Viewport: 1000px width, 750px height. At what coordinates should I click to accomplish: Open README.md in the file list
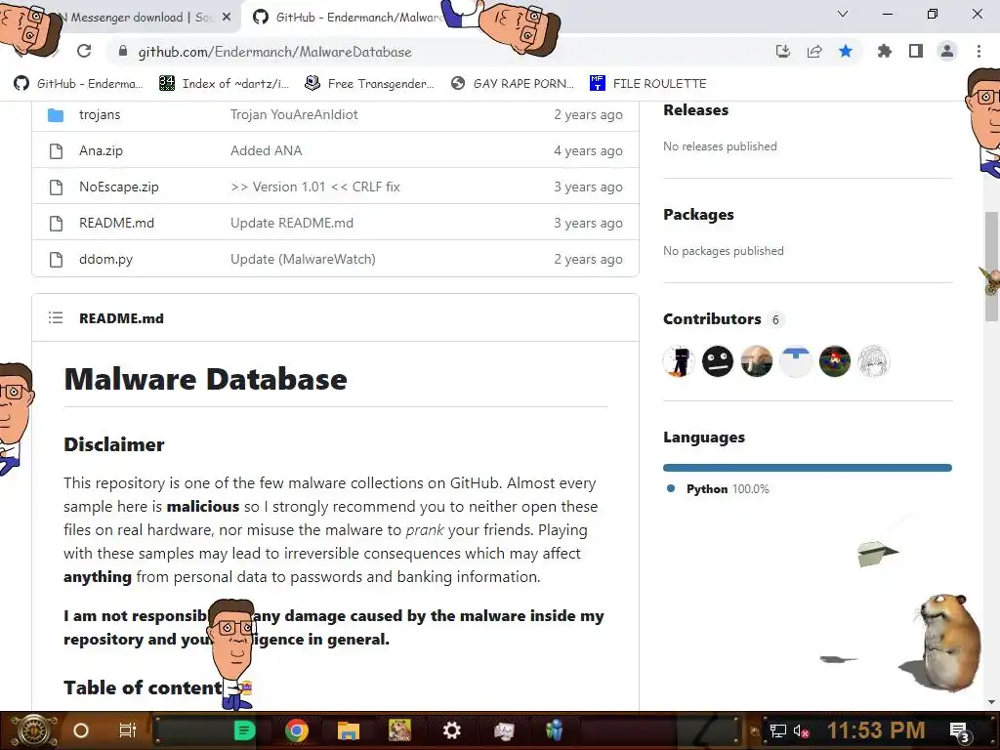[117, 224]
